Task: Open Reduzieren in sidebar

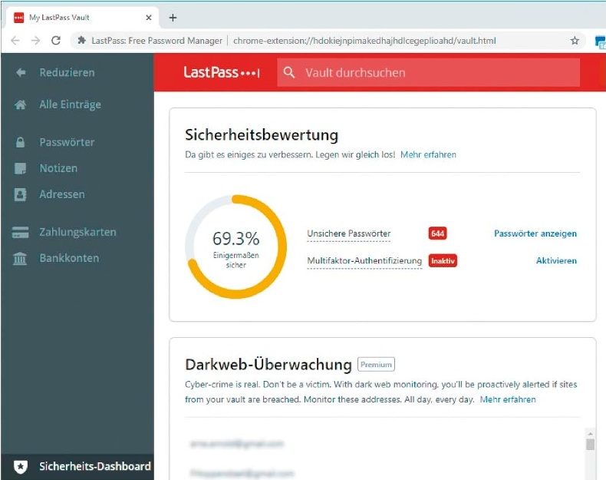Action: (67, 72)
